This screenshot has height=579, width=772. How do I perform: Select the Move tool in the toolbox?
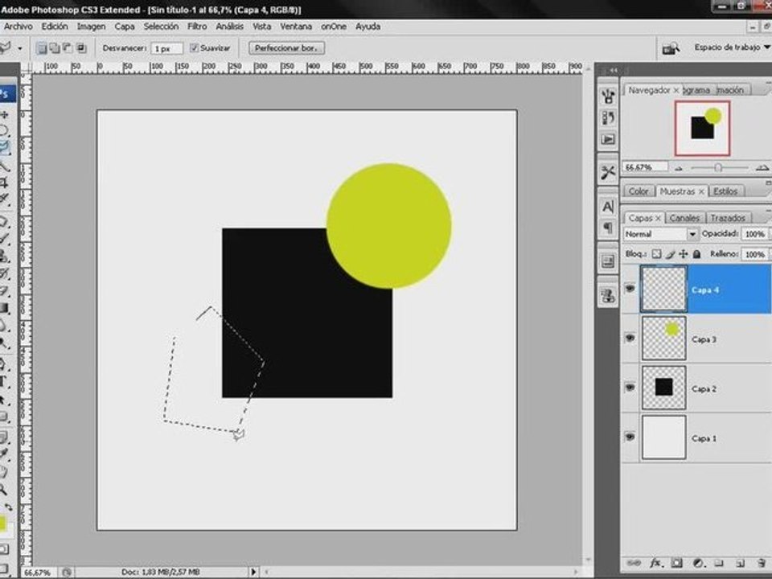pyautogui.click(x=5, y=115)
